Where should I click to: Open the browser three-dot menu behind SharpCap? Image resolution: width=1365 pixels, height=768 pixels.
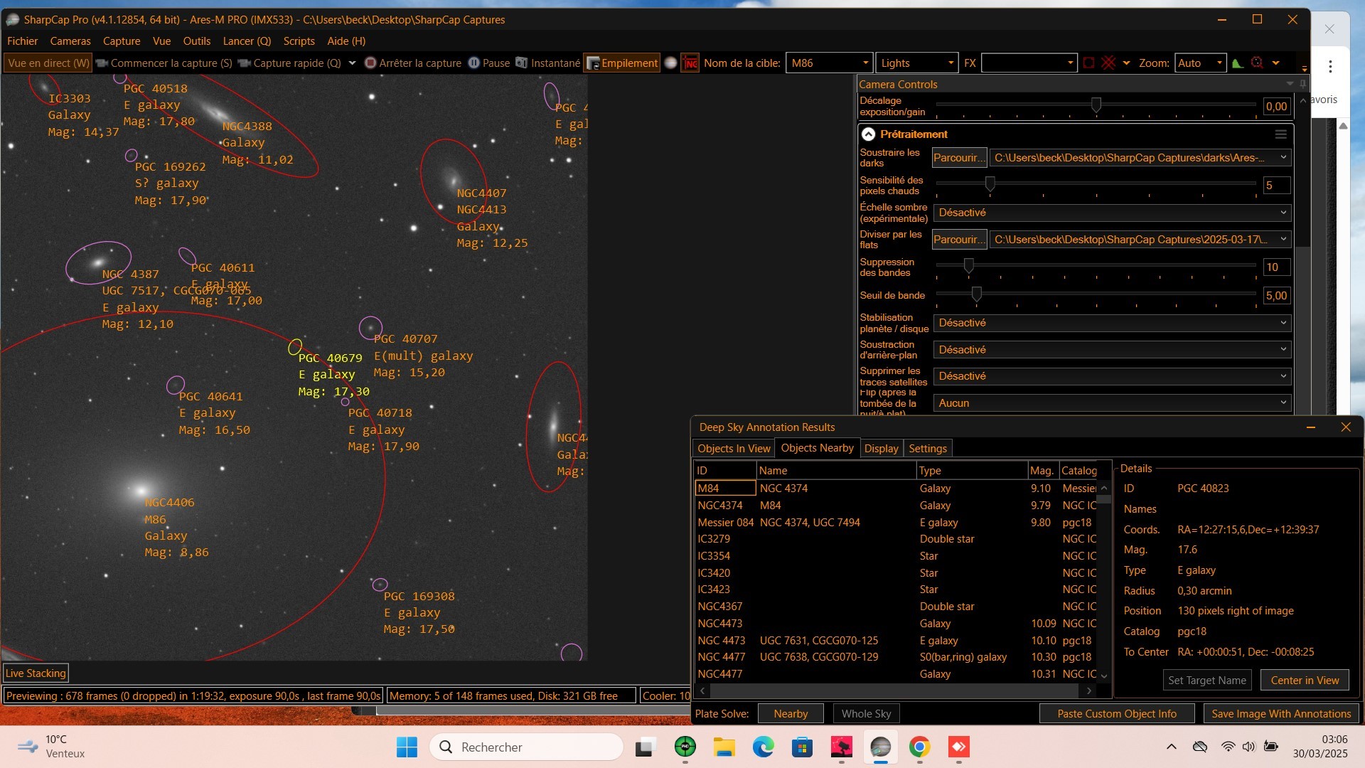1330,66
